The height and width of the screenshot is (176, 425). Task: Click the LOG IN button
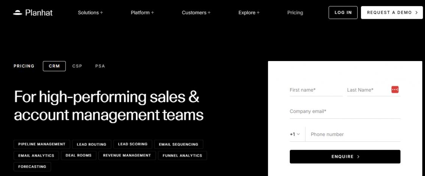tap(343, 12)
